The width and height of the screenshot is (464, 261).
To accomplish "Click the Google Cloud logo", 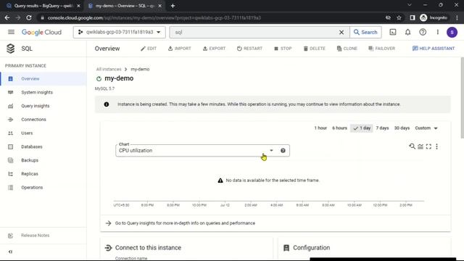I will point(41,32).
